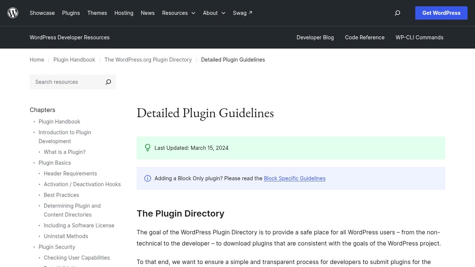
Task: Go to Themes in top navigation
Action: tap(97, 13)
